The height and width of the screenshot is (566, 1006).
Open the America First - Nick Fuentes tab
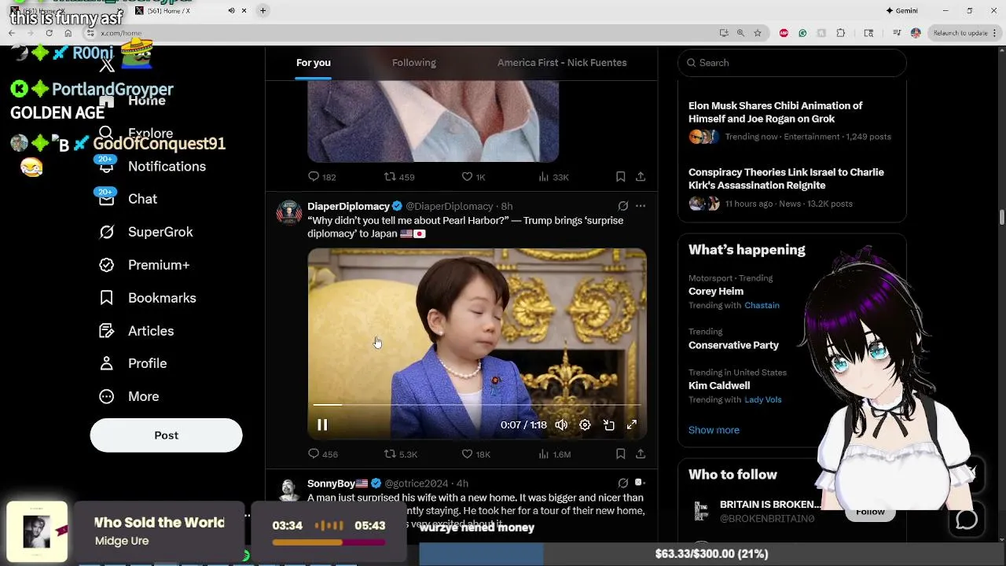pos(562,63)
